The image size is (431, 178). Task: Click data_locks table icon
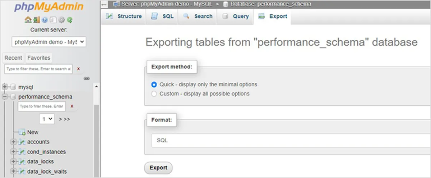22,162
